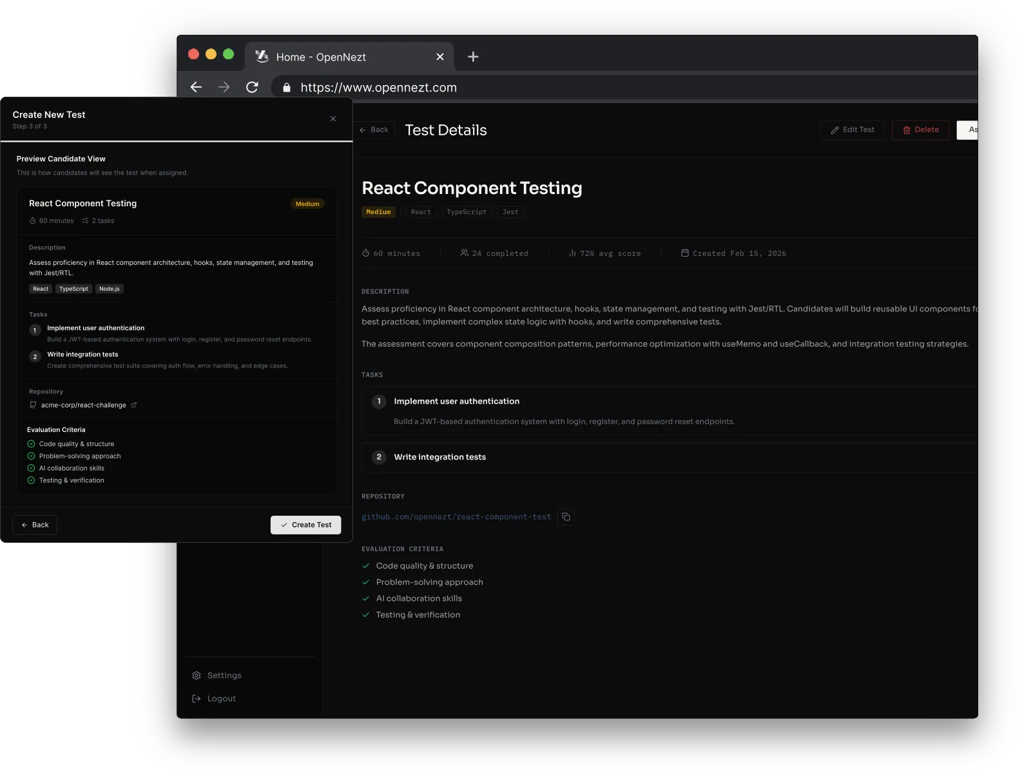1022x771 pixels.
Task: Click checkmark beside Problem-solving approach on details page
Action: point(366,582)
